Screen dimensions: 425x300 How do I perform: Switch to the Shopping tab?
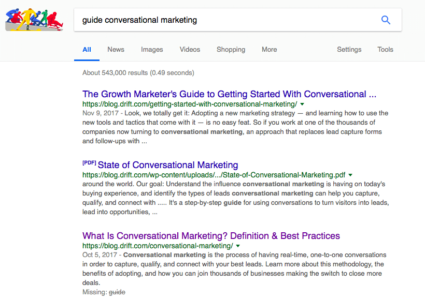point(231,49)
